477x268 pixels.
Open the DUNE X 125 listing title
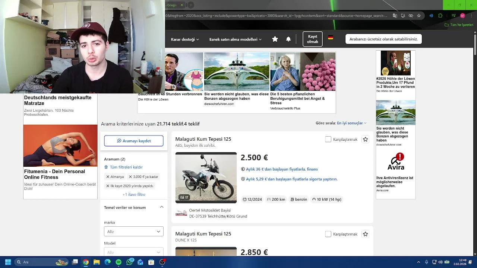(203, 234)
